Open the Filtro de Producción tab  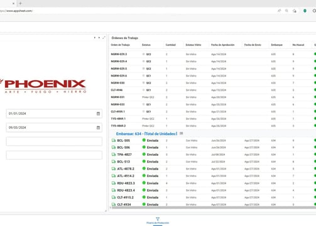click(158, 220)
